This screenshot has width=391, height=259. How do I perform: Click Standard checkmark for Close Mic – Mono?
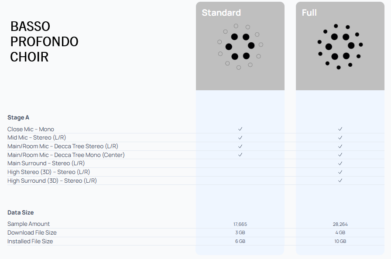pyautogui.click(x=240, y=129)
